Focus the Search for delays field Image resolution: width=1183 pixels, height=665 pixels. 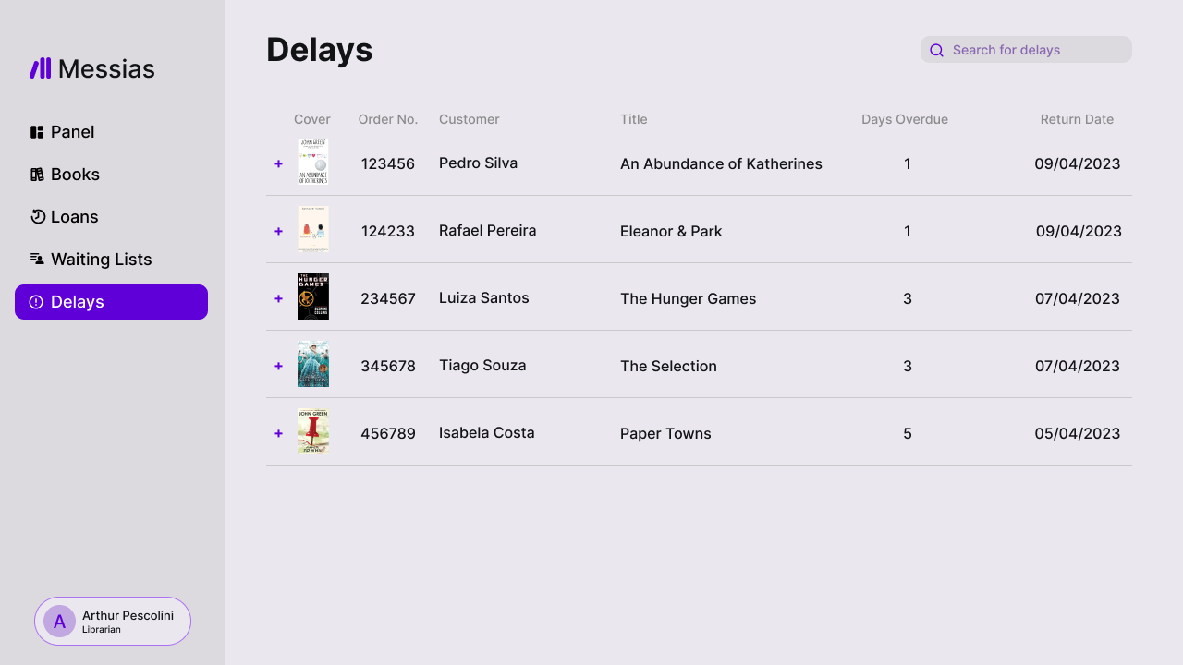1035,50
